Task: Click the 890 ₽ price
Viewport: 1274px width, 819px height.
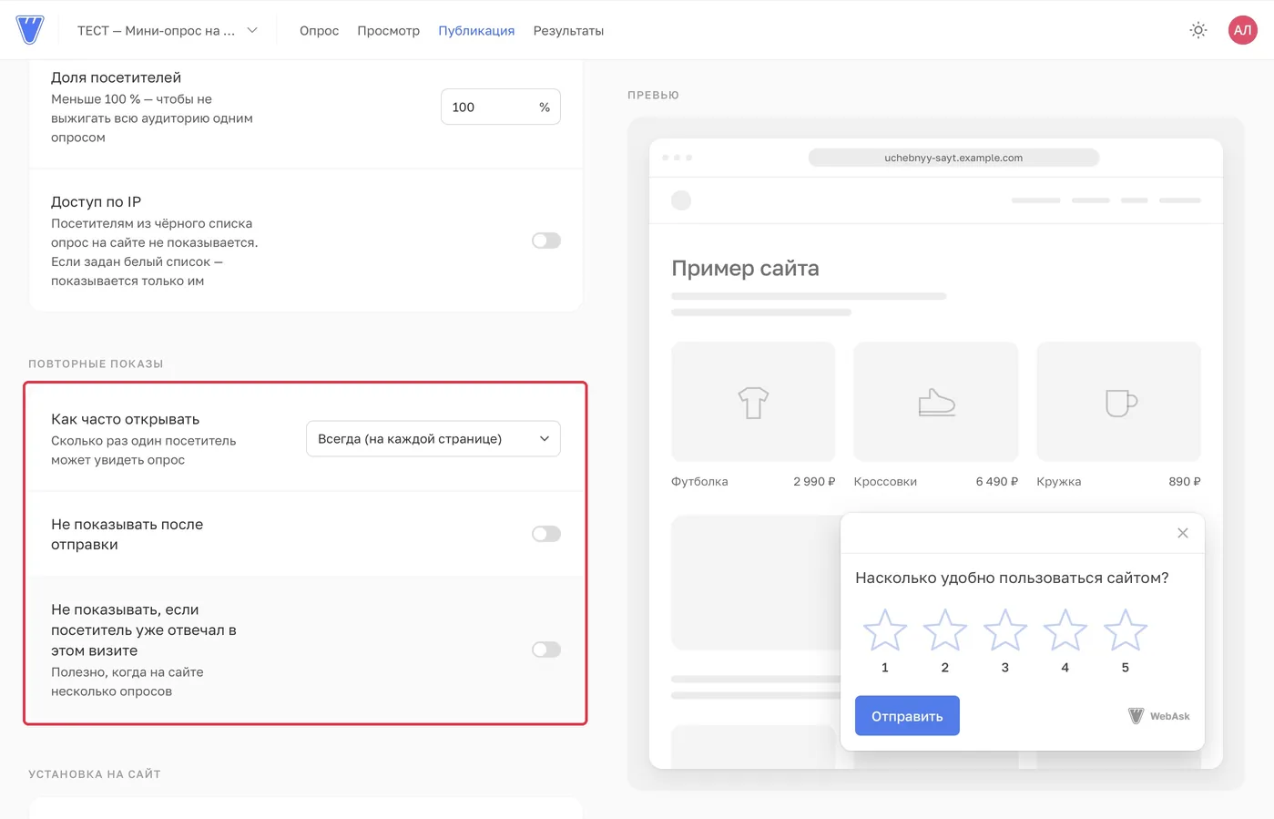Action: click(1185, 481)
